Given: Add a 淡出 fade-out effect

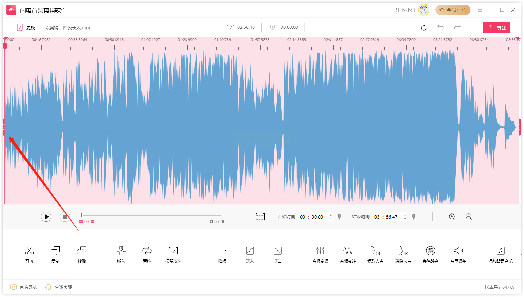Looking at the screenshot, I should [278, 255].
